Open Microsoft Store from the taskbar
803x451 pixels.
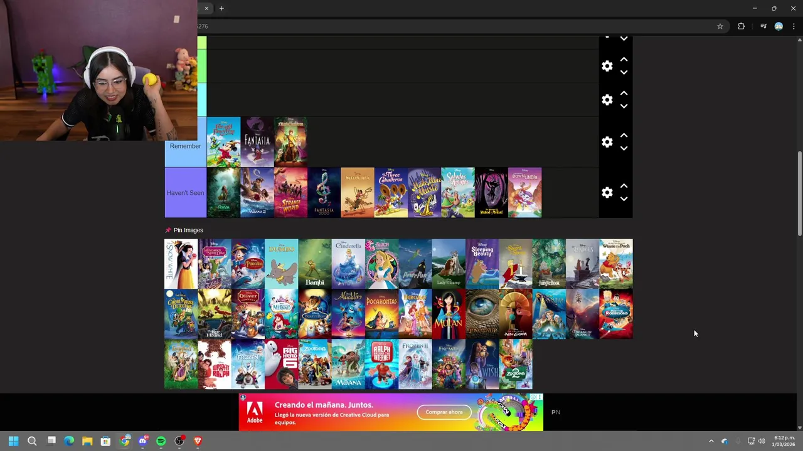coord(105,441)
